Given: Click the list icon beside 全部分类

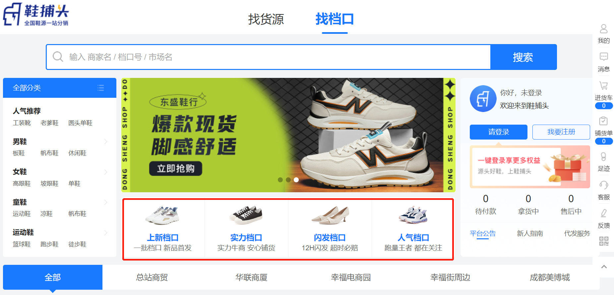Looking at the screenshot, I should coord(101,88).
